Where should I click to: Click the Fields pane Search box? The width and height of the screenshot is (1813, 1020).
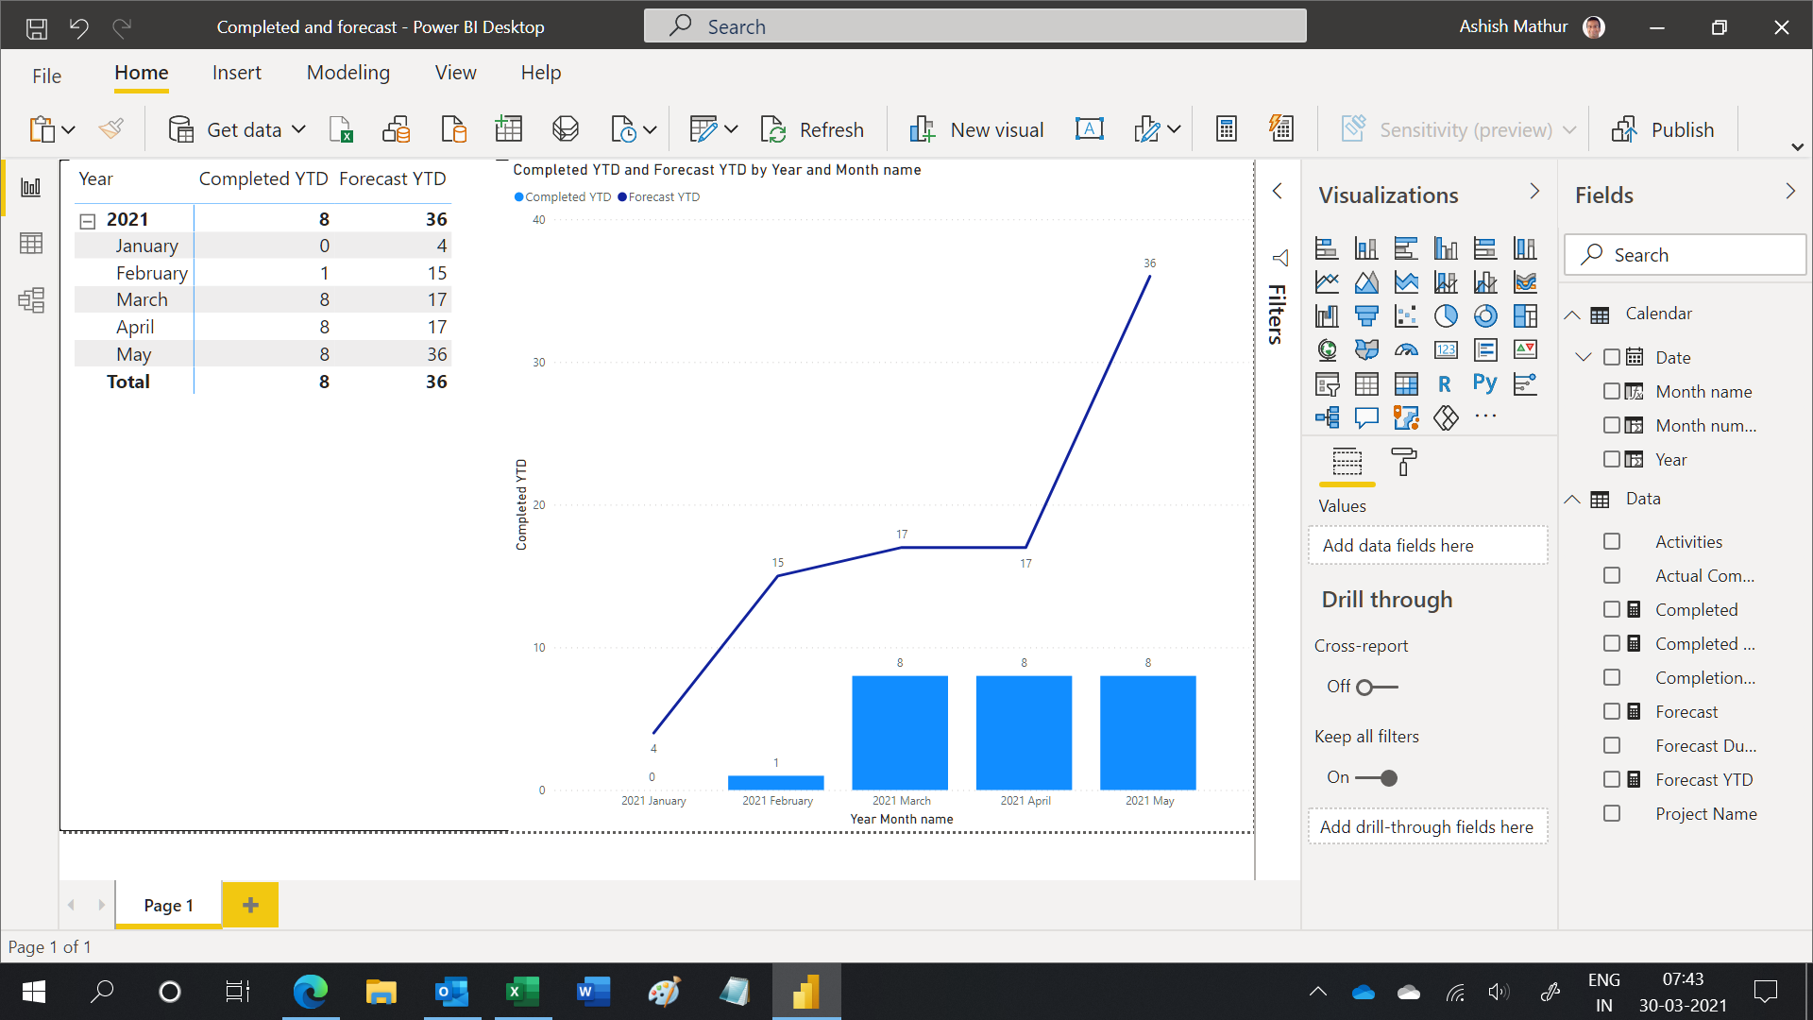click(1685, 255)
